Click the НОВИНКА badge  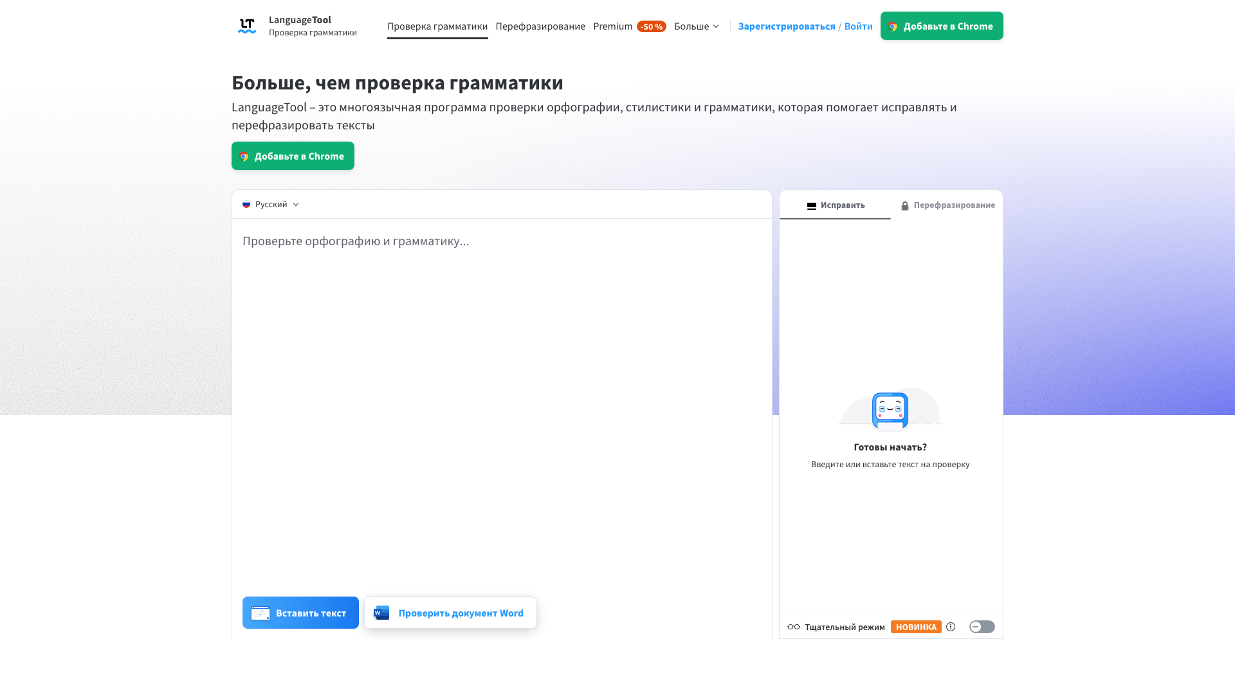(x=916, y=627)
